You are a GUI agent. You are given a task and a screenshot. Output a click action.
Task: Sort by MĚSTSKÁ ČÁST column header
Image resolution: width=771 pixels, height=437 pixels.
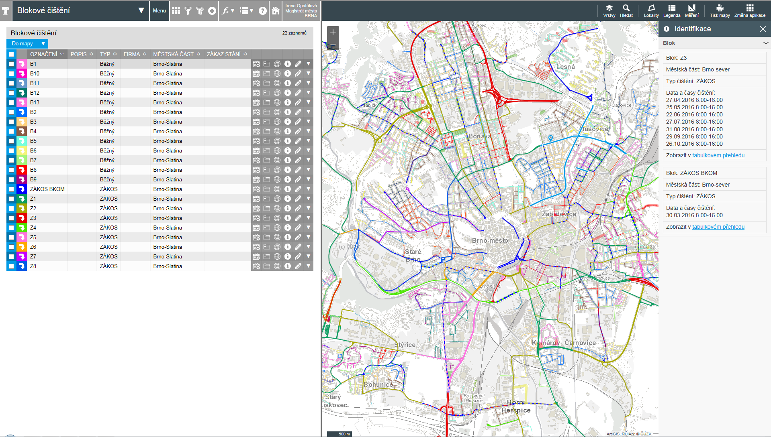[176, 54]
